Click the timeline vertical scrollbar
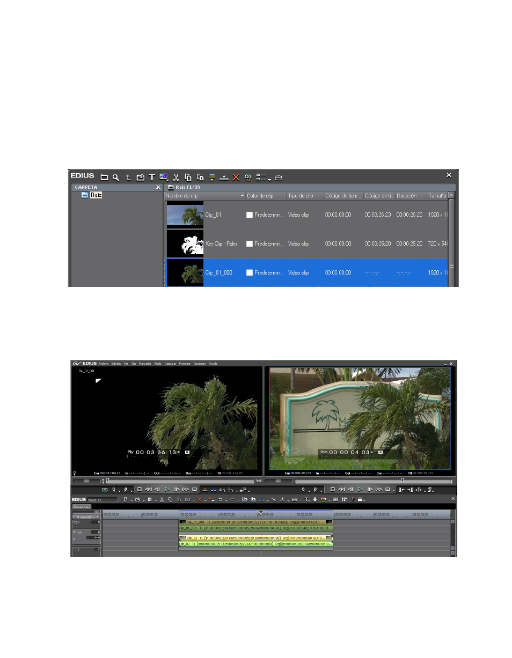 (452, 534)
